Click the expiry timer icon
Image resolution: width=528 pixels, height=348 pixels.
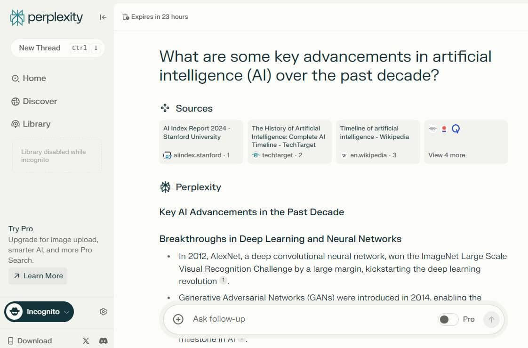click(126, 17)
